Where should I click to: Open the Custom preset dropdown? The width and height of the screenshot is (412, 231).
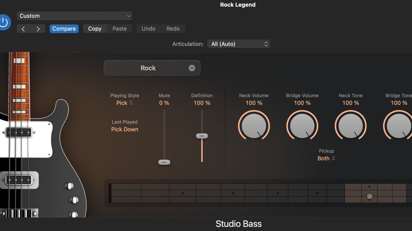point(75,16)
